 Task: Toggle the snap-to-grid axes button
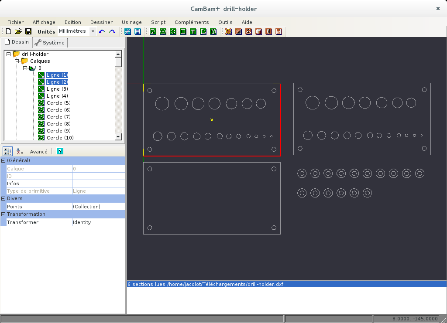pyautogui.click(x=127, y=31)
